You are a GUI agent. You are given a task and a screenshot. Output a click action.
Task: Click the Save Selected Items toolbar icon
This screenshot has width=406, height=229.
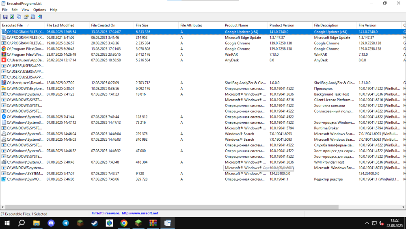[5, 17]
